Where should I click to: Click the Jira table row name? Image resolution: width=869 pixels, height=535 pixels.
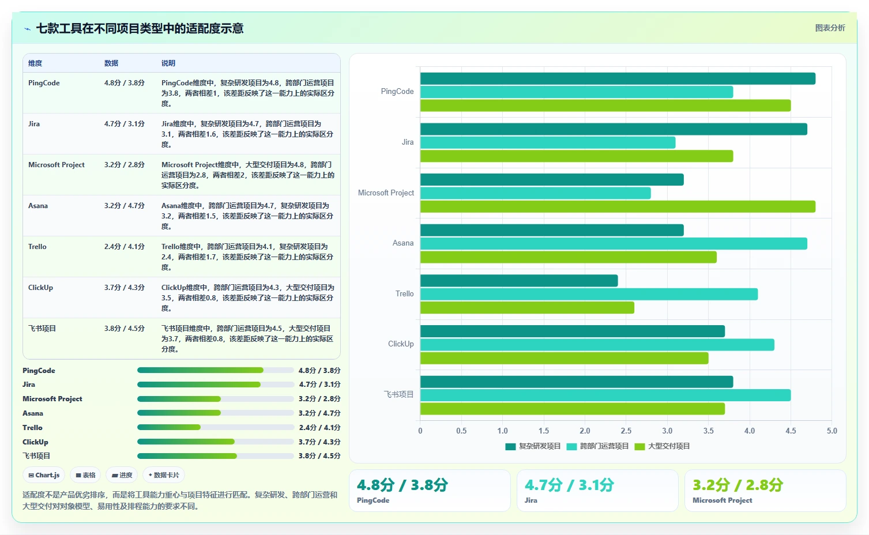point(34,124)
